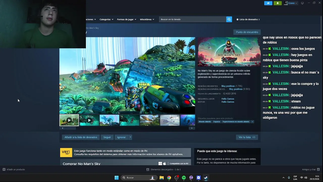
Task: Select the Espacio tag
Action: [x=217, y=122]
